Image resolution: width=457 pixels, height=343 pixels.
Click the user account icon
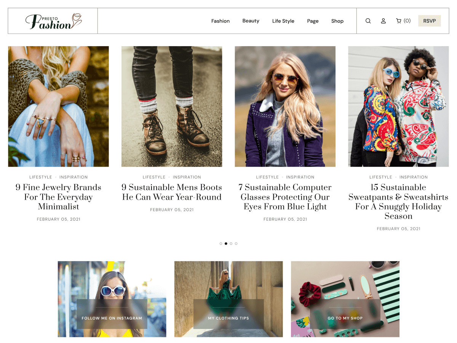[x=383, y=21]
